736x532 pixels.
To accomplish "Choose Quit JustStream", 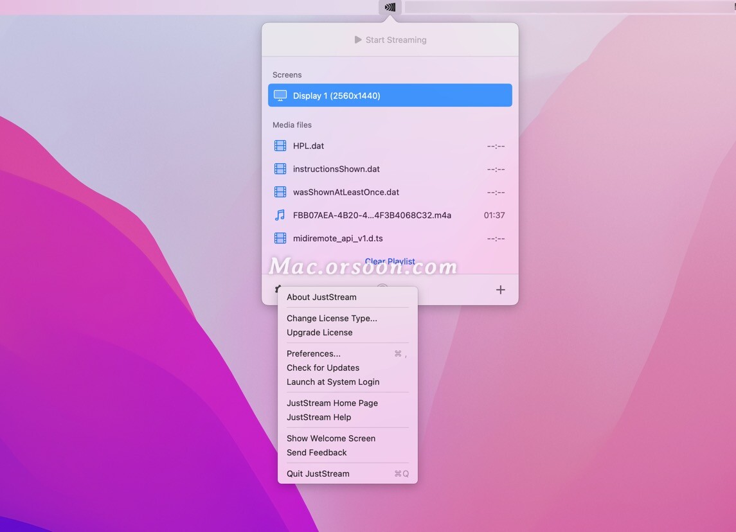I will pyautogui.click(x=347, y=474).
